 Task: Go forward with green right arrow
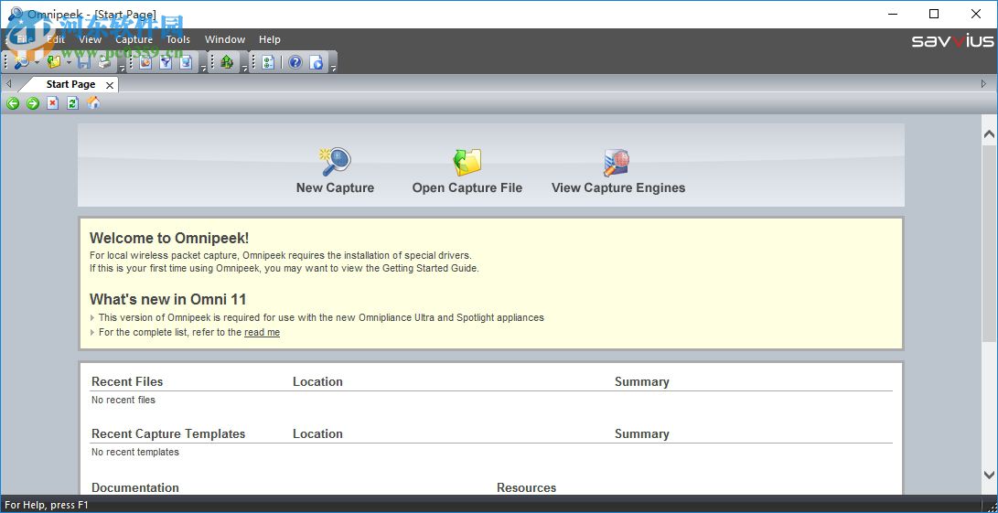[33, 103]
